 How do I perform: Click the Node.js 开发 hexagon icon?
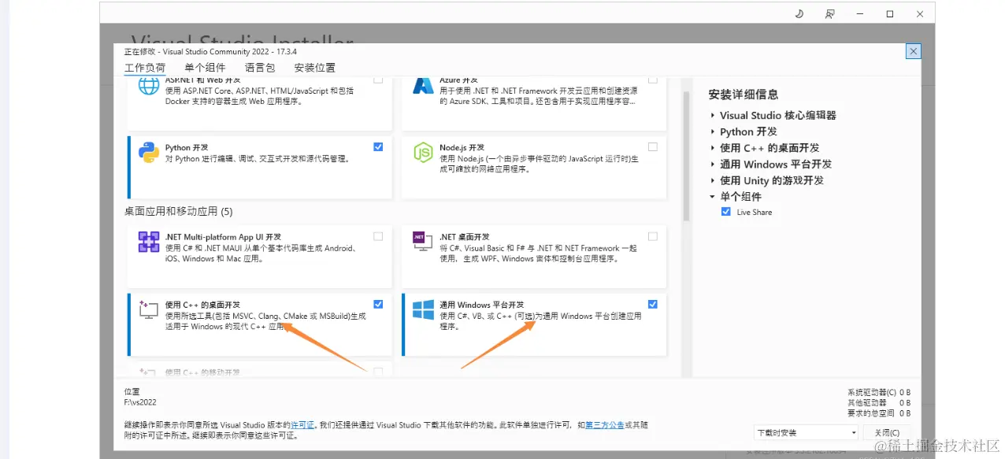pos(424,152)
